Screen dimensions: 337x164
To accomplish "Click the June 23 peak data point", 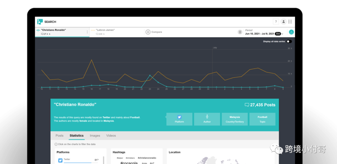I will pos(150,75).
